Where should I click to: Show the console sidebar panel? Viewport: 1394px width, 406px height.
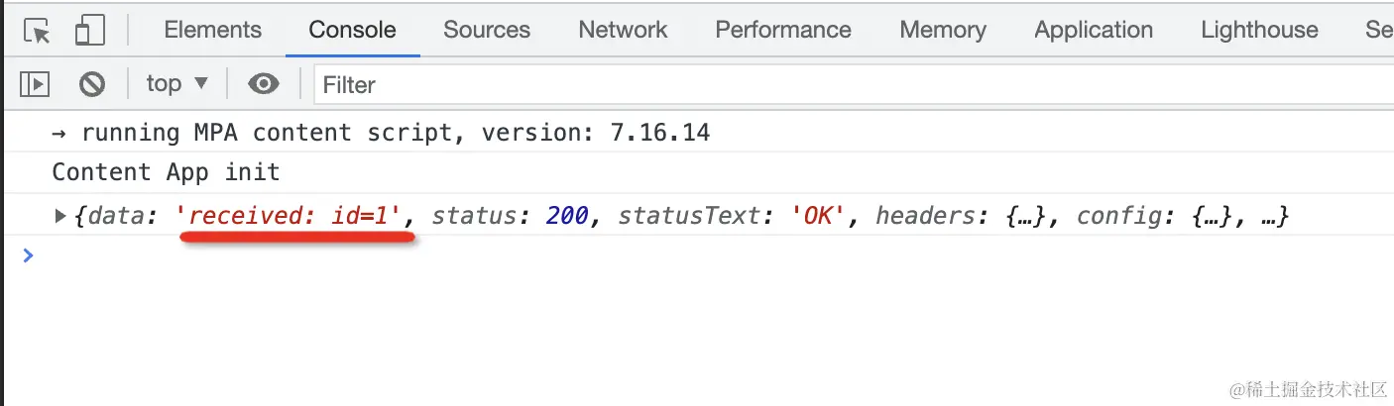click(x=35, y=84)
